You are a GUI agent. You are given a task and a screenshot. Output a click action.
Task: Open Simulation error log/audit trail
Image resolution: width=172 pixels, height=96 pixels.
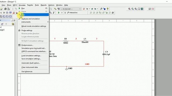pos(33,48)
